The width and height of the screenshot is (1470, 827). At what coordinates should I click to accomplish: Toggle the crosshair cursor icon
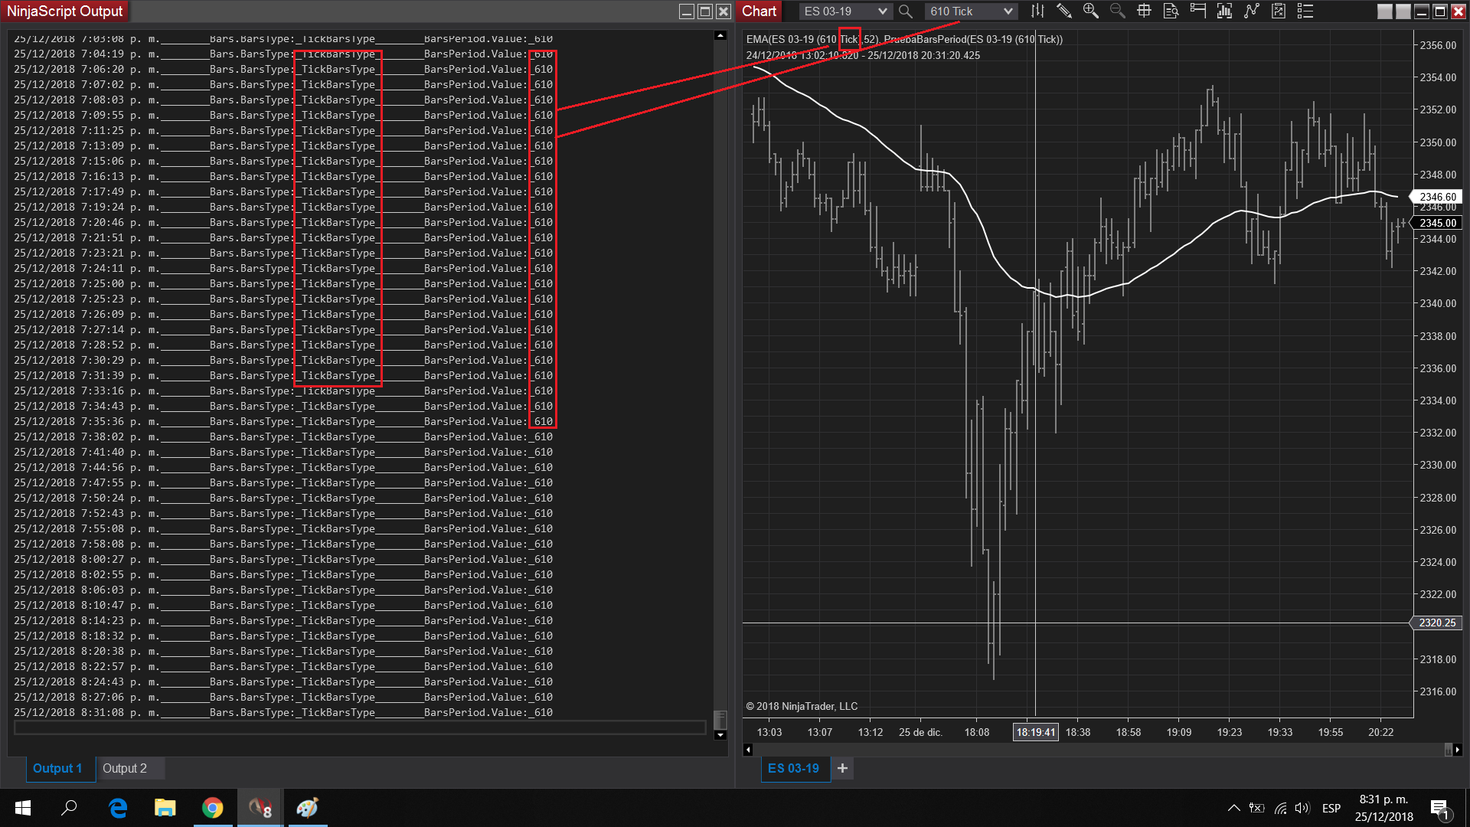point(1144,11)
